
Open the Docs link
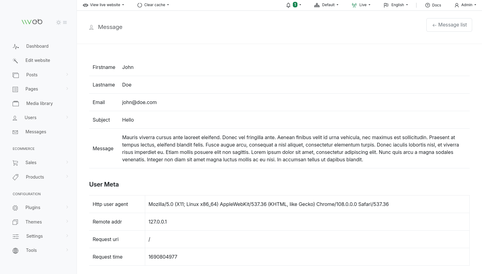pyautogui.click(x=433, y=5)
